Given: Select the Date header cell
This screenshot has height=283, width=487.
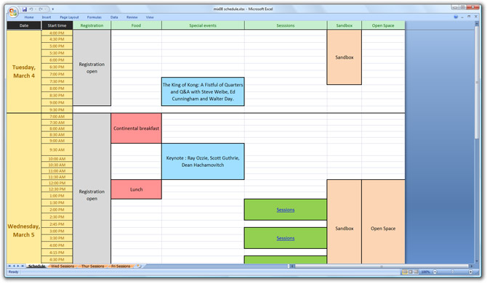Looking at the screenshot, I should coord(24,25).
